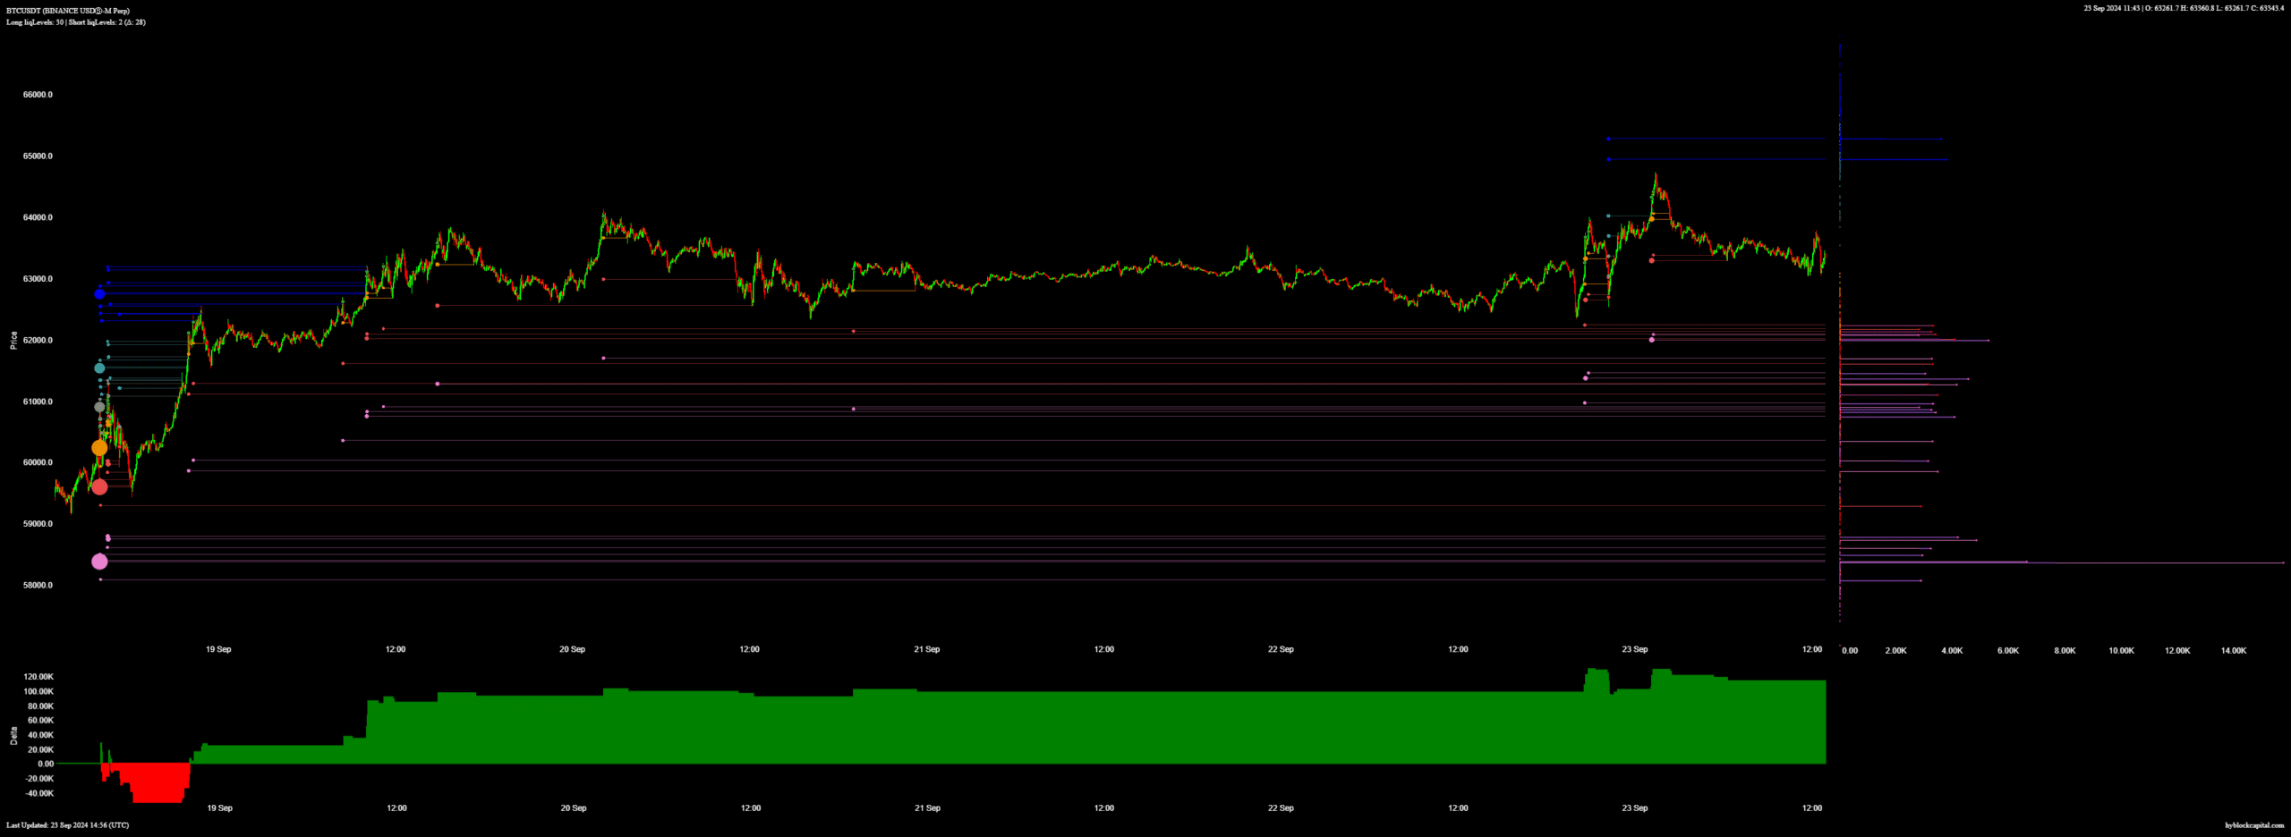
Task: Click the large red liquidation marker circle
Action: [x=99, y=487]
